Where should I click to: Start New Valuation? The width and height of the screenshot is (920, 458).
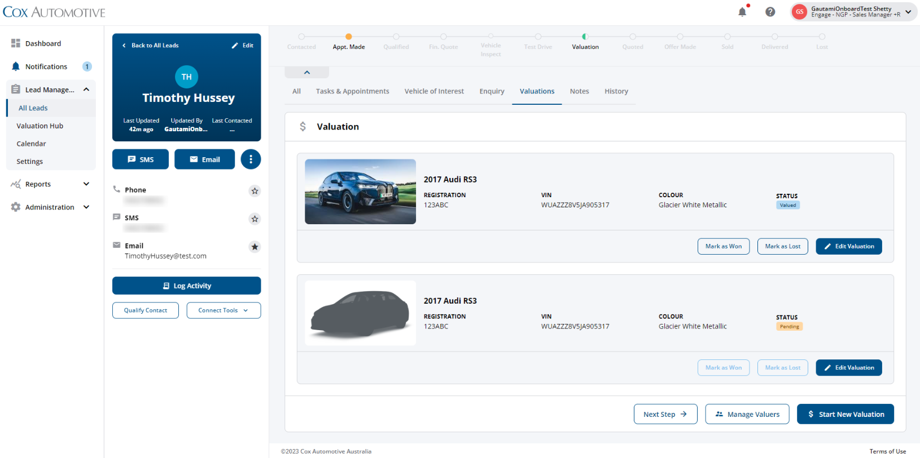point(845,414)
